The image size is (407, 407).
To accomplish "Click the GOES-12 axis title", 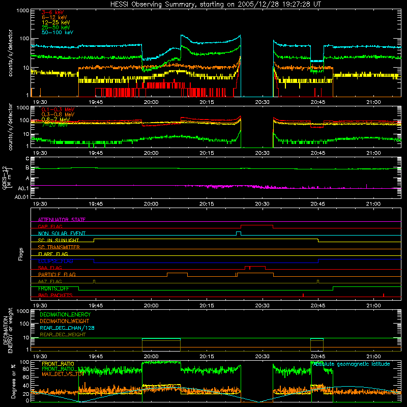I will point(7,178).
